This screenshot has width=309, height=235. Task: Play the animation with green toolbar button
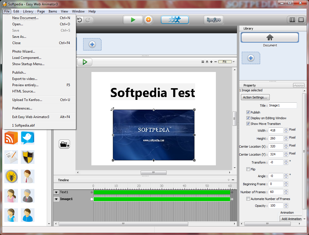[x=133, y=20]
